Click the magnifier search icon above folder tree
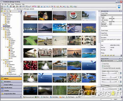 [7, 11]
